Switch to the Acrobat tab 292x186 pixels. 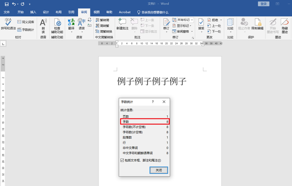point(125,12)
